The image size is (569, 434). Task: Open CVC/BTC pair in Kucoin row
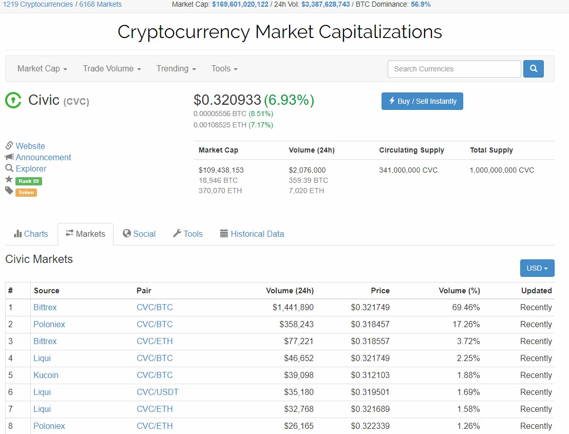[x=155, y=375]
